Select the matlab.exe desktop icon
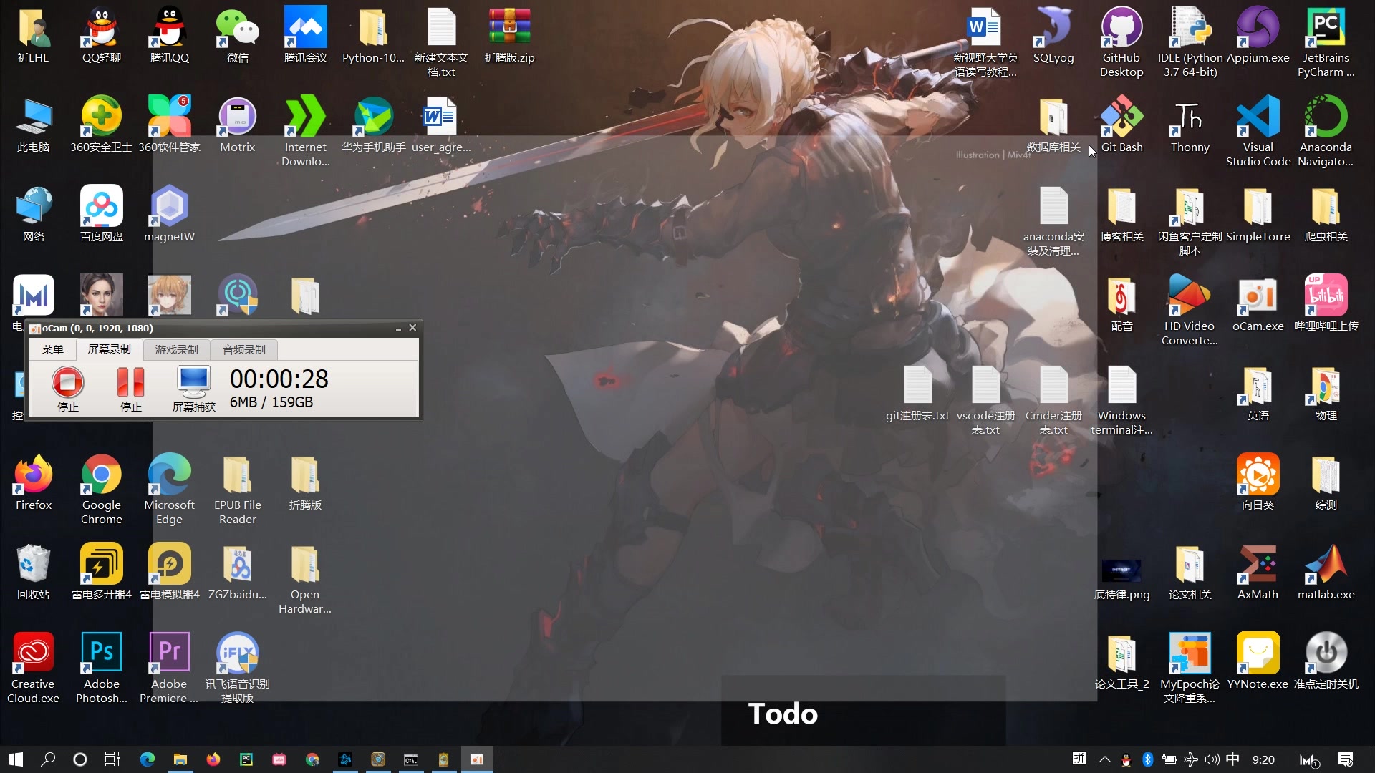 (1326, 565)
